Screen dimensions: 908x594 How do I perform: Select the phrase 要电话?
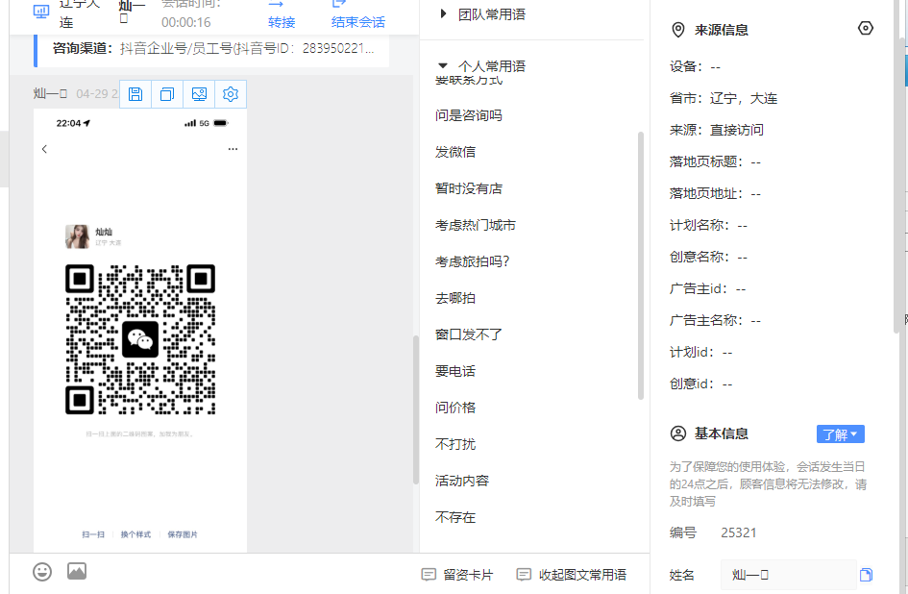coord(455,371)
